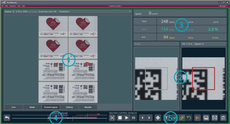
Task: Click the 'T' text tool icon
Action: (166, 118)
